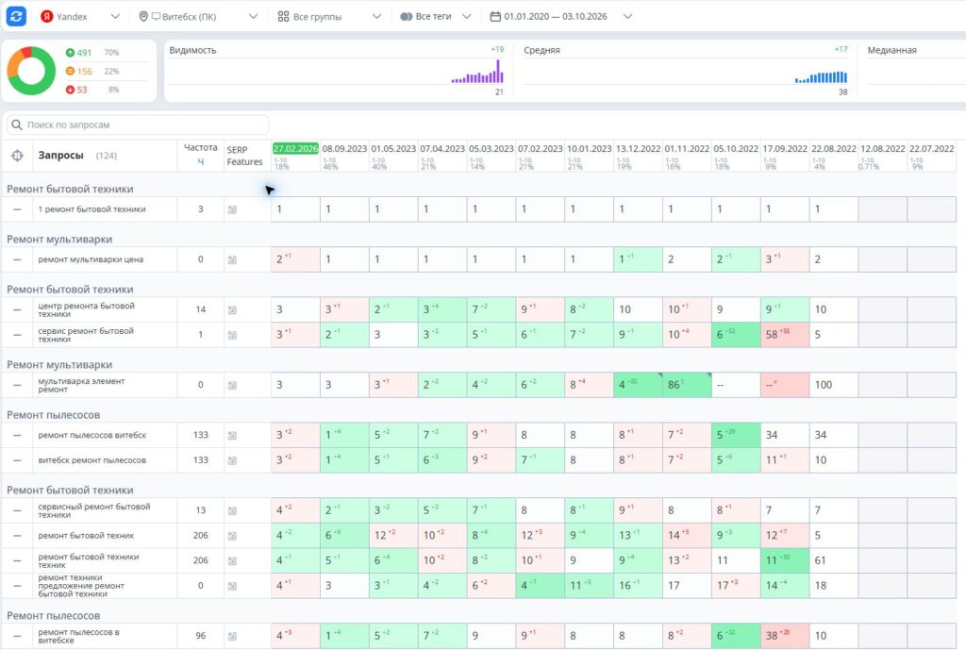Click the map pin icon near Витебск

click(x=143, y=17)
